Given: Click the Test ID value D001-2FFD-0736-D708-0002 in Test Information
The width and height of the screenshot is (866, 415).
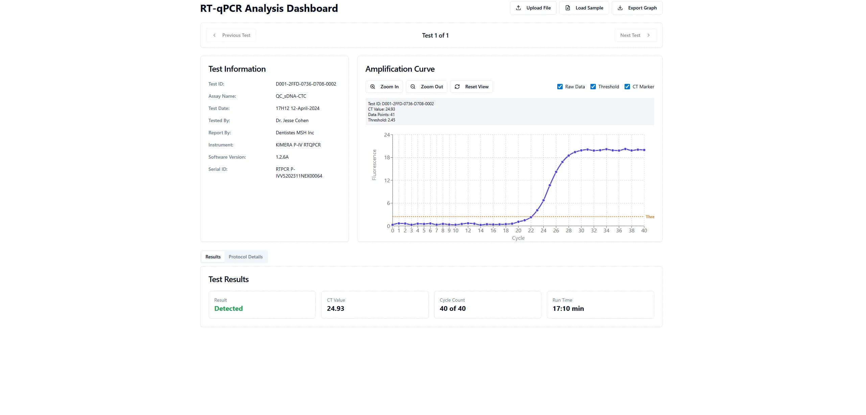Looking at the screenshot, I should coord(306,84).
